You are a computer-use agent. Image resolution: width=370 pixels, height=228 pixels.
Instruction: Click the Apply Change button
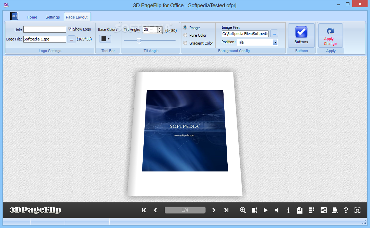330,35
